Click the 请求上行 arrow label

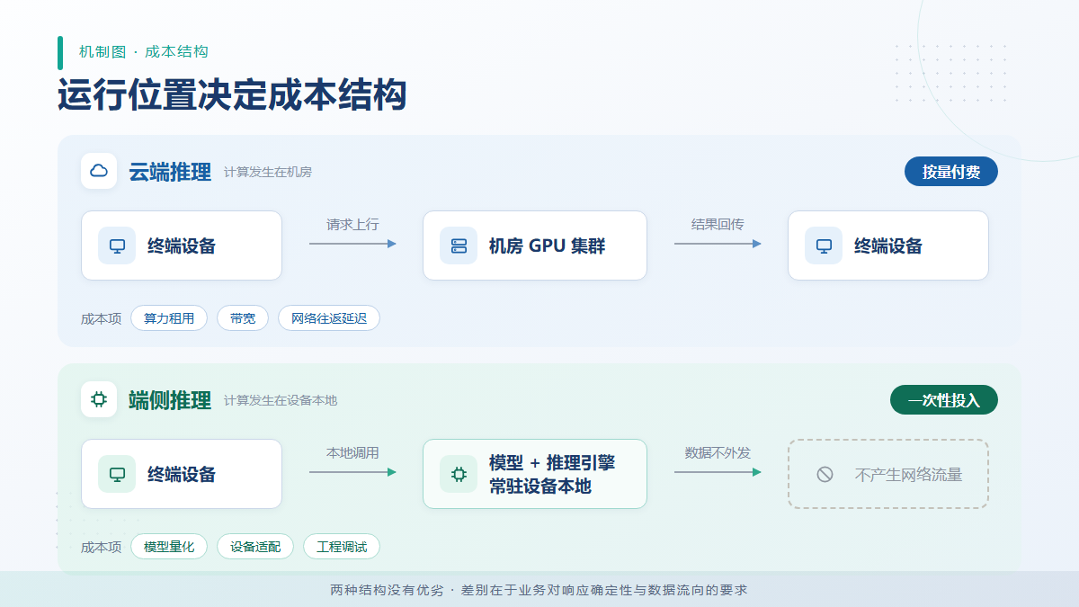point(352,225)
